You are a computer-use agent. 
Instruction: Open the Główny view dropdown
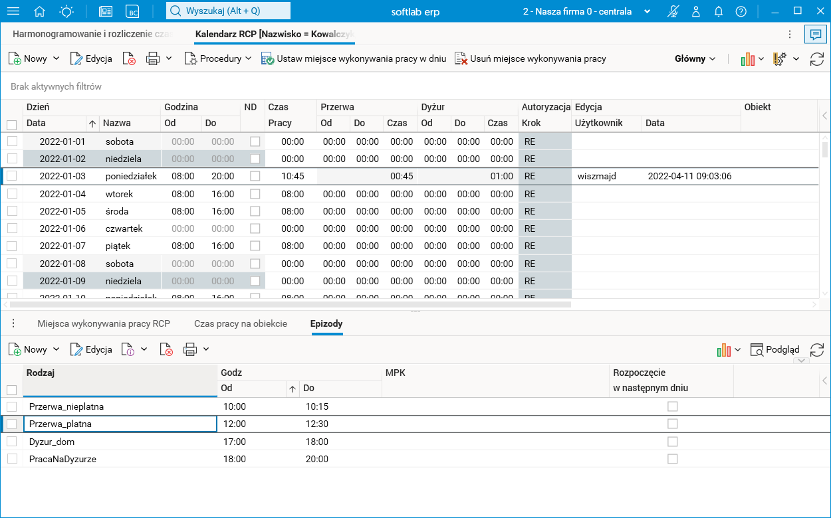point(695,58)
